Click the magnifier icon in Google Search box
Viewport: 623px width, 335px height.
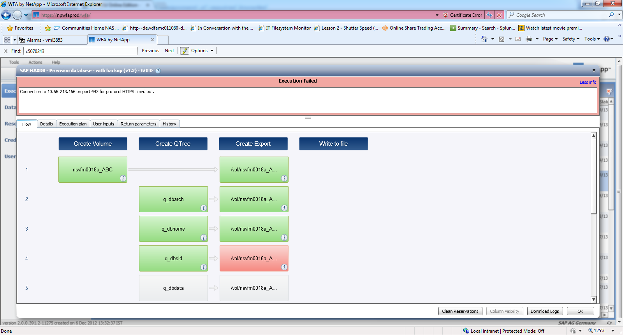click(612, 15)
